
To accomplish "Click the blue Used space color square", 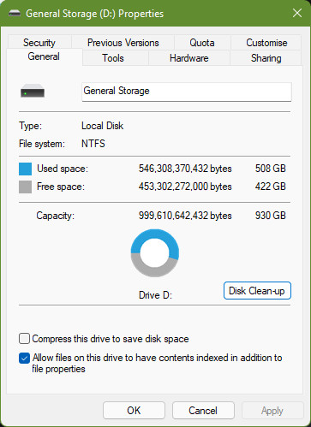I will [25, 169].
